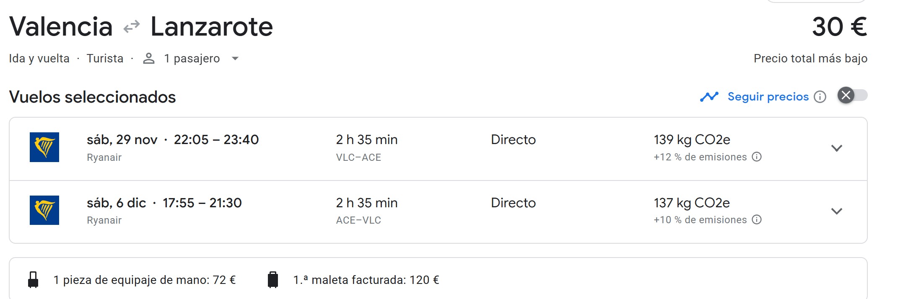Click the carry-on luggage icon

pos(33,280)
